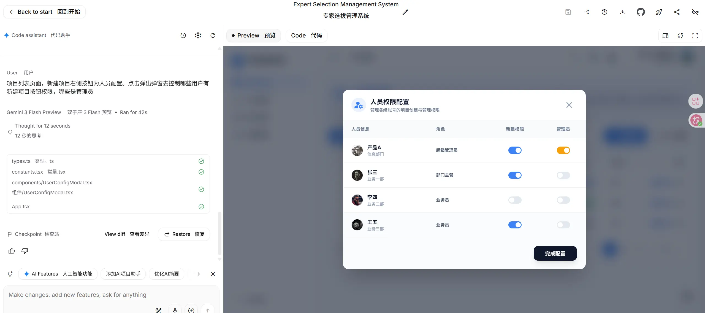This screenshot has height=313, width=705.
Task: Click the rocket deploy icon
Action: 659,12
